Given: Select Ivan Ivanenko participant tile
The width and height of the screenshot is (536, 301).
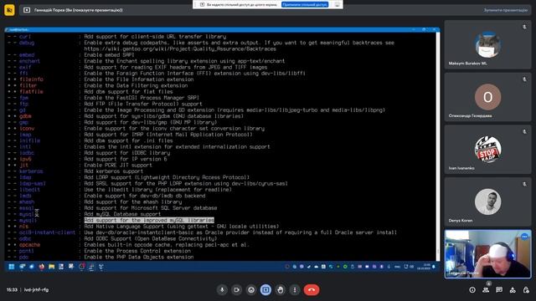Looking at the screenshot, I should tap(487, 150).
